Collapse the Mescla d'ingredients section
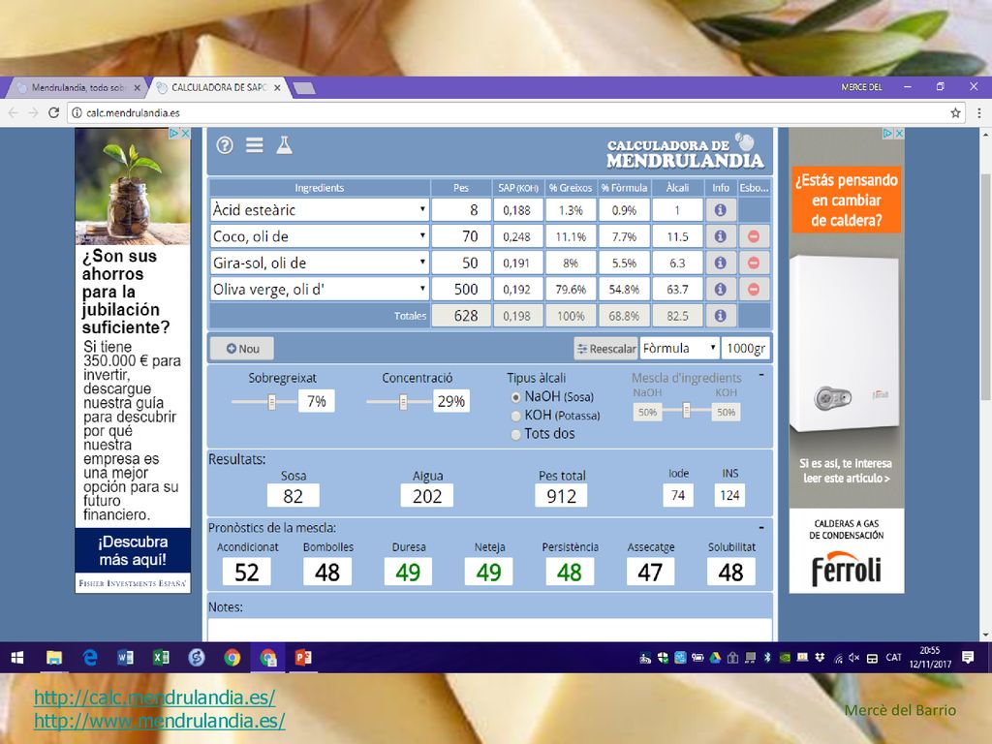Viewport: 992px width, 744px height. [761, 375]
